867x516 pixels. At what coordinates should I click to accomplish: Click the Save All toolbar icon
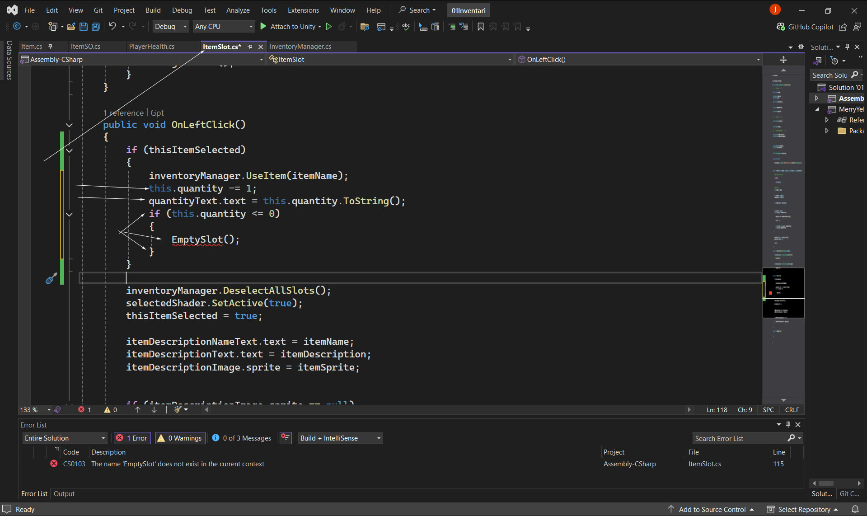[x=96, y=27]
